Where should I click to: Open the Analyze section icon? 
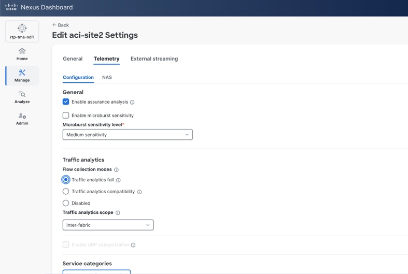click(22, 94)
